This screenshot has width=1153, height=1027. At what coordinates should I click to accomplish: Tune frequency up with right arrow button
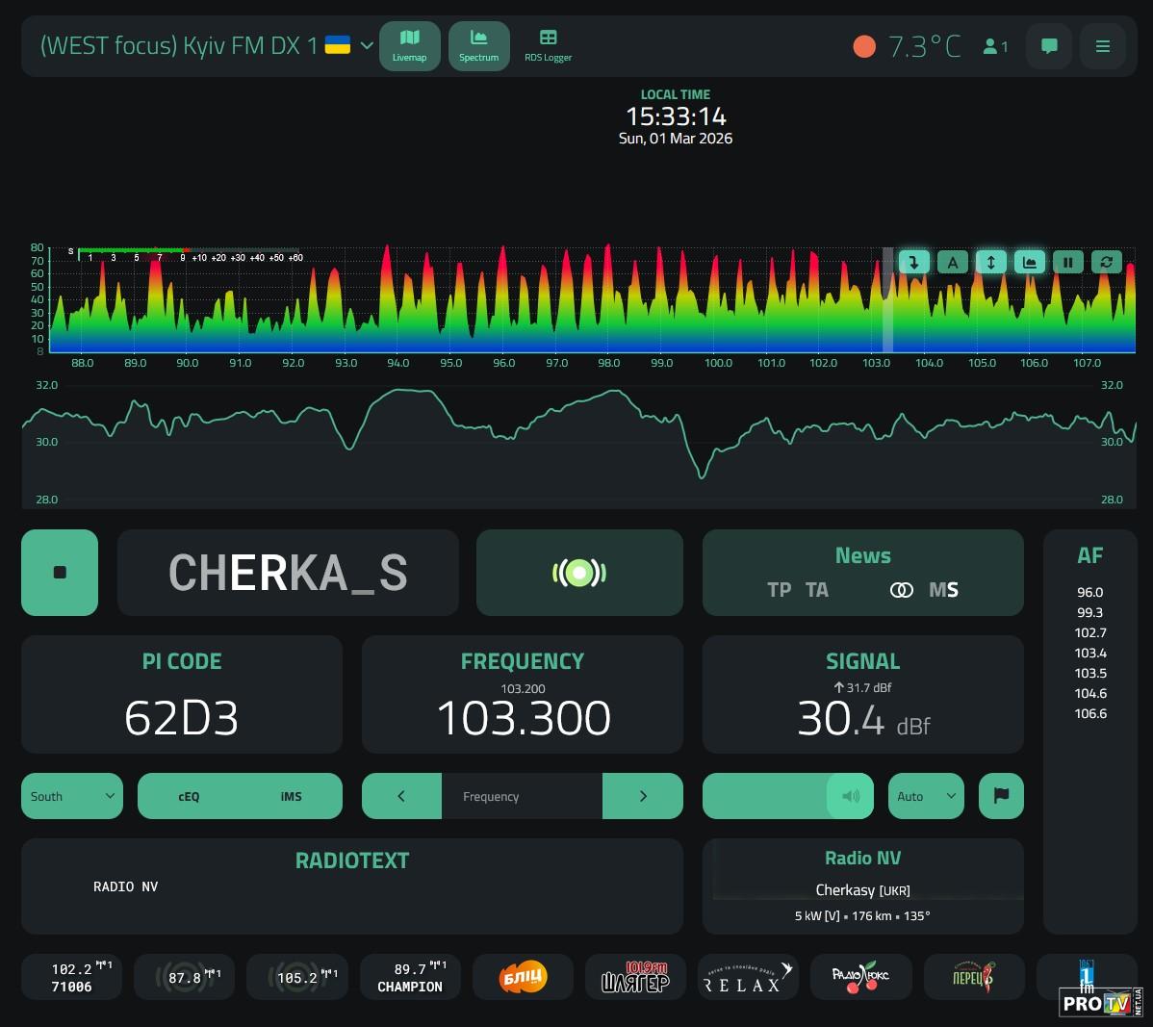coord(643,796)
